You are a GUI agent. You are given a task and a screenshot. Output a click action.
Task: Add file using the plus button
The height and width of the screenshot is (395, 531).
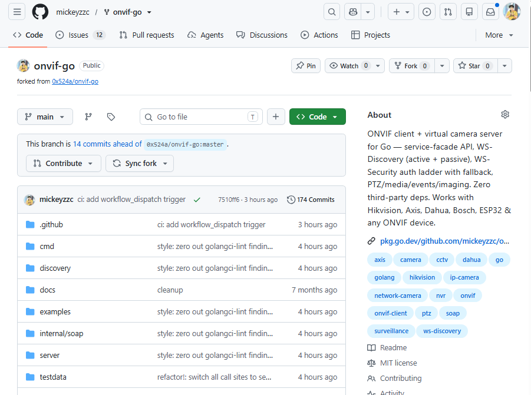(x=276, y=117)
